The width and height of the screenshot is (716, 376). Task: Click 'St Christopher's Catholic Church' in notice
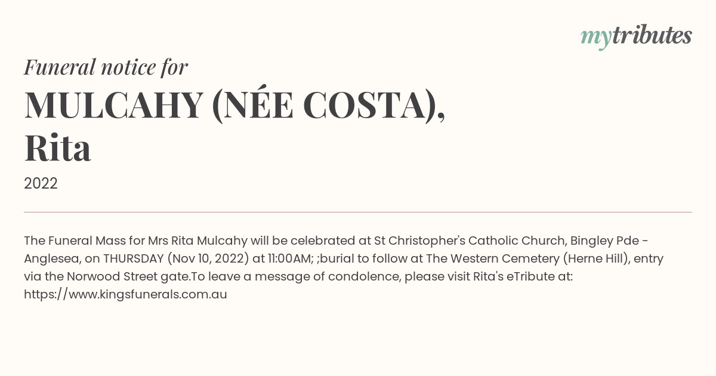coord(470,241)
